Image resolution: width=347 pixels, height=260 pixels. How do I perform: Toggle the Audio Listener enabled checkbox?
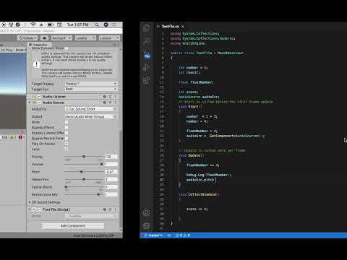[x=39, y=97]
